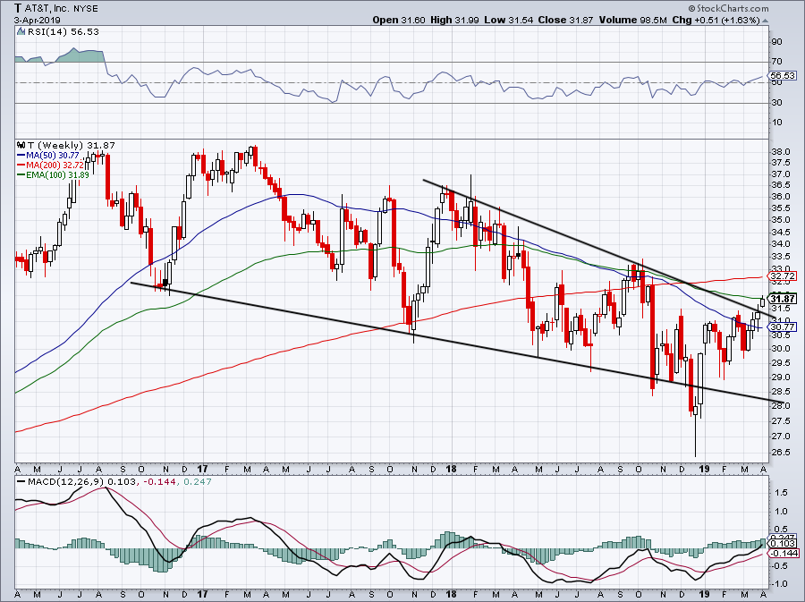Viewport: 805px width, 602px height.
Task: Click the -1.0 level on the MACD axis
Action: click(x=780, y=583)
